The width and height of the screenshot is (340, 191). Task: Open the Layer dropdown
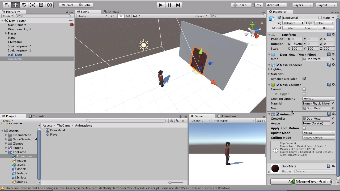click(324, 23)
